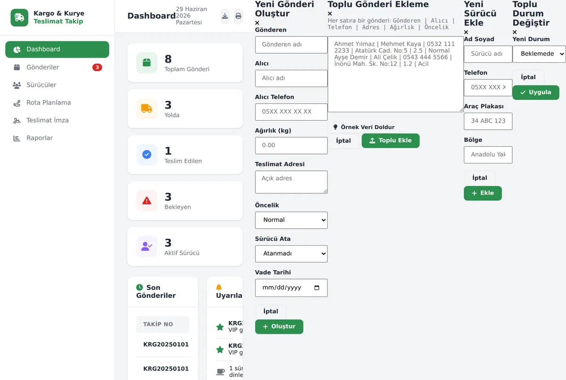The width and height of the screenshot is (566, 380).
Task: Click the green Oluştur button
Action: coord(279,327)
